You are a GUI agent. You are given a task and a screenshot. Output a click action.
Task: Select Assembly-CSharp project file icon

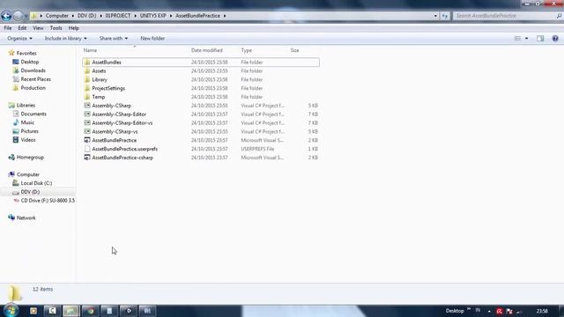[x=87, y=106]
